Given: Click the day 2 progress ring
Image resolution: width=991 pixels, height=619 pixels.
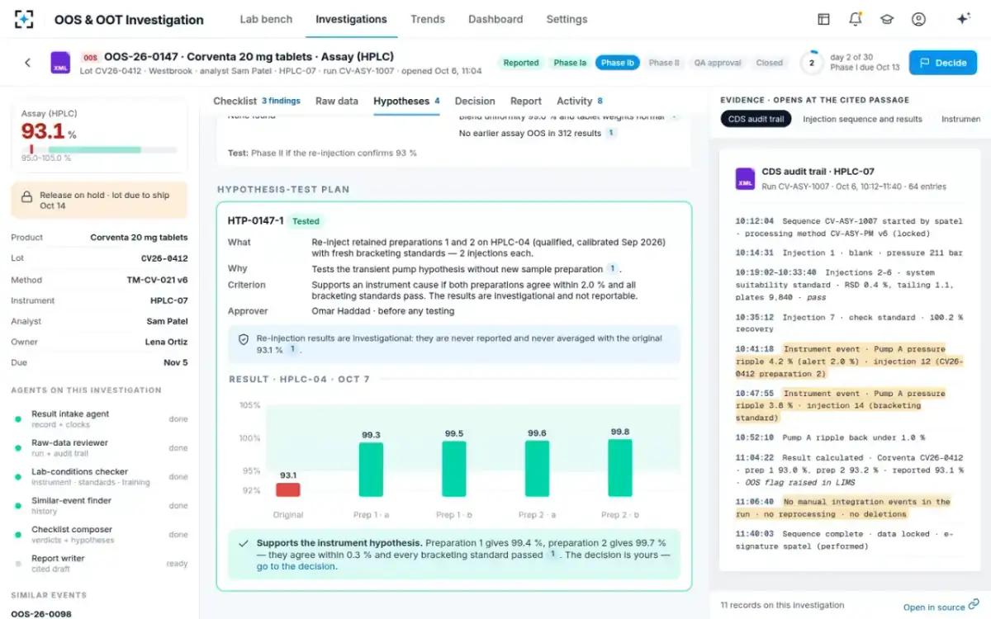Looking at the screenshot, I should (x=811, y=63).
